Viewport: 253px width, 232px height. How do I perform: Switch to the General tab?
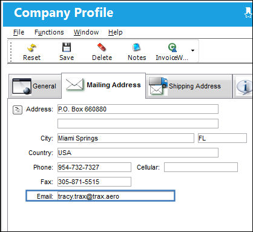pos(34,86)
